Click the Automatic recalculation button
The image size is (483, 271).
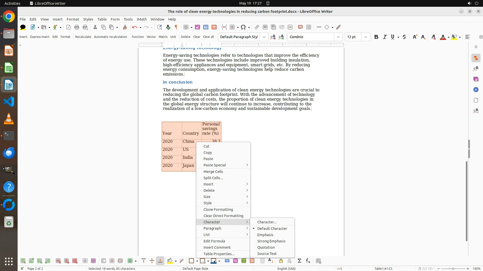click(110, 37)
